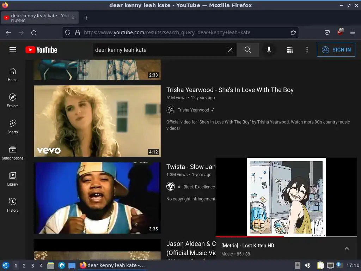Open a new Firefox tab
The height and width of the screenshot is (271, 361).
tap(86, 18)
